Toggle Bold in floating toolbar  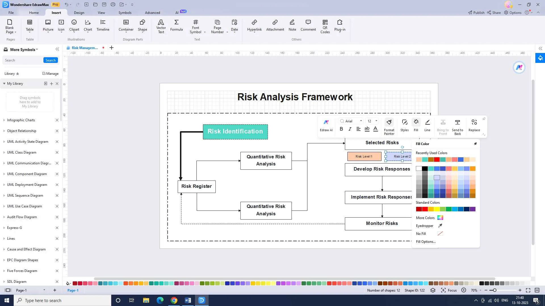point(341,129)
